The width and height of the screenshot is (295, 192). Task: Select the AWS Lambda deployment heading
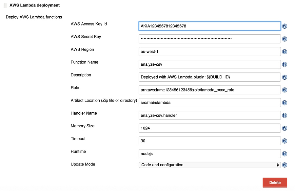click(x=35, y=5)
